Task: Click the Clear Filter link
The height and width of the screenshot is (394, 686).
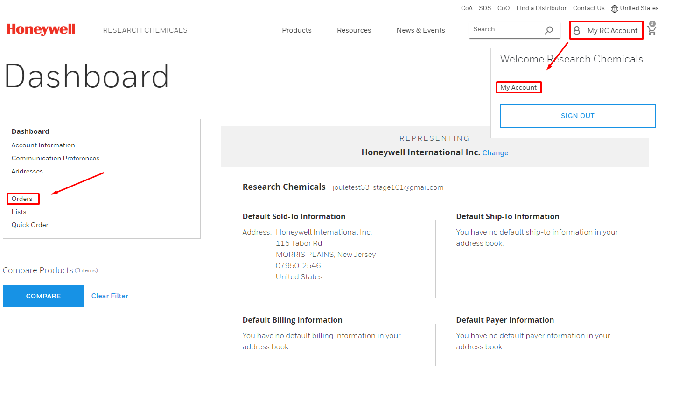Action: (x=110, y=296)
